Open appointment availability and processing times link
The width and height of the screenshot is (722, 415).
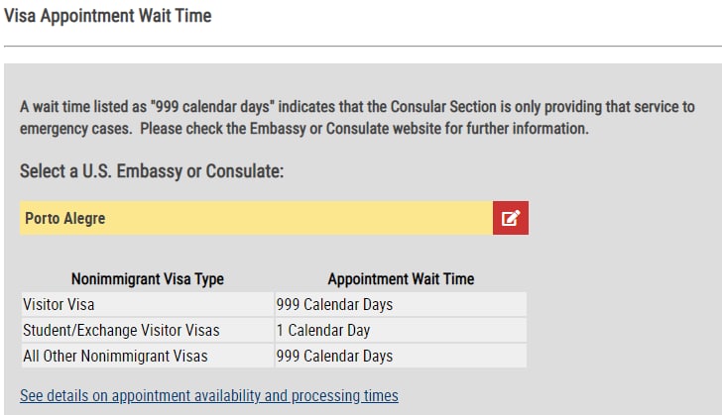(x=209, y=395)
